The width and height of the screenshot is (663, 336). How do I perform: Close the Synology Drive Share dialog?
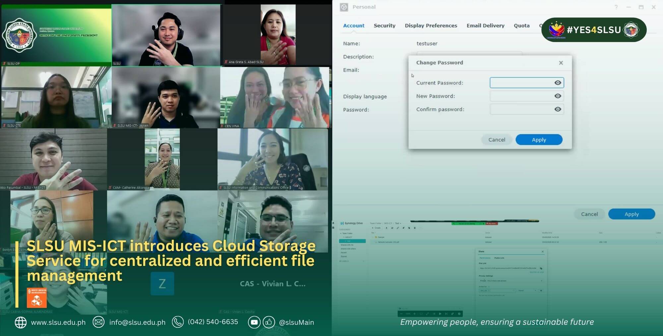[x=543, y=252]
